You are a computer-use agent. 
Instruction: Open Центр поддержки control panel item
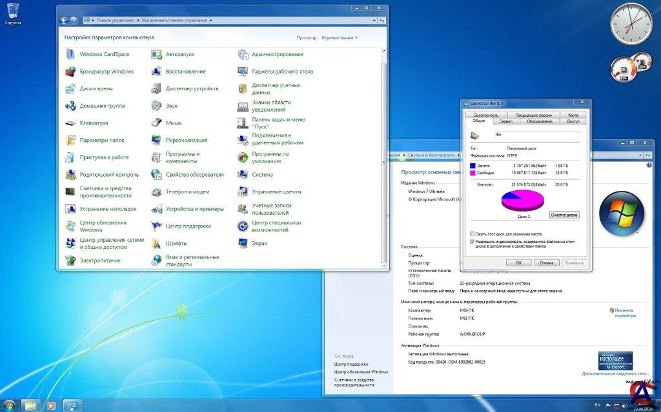[181, 226]
